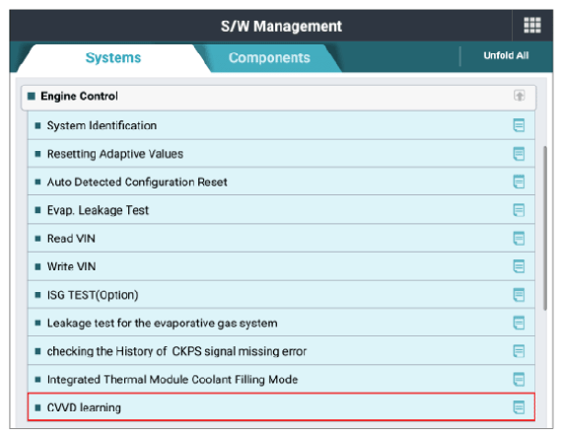Collapse Engine Control with the up-arrow icon
The image size is (563, 438).
tap(520, 96)
